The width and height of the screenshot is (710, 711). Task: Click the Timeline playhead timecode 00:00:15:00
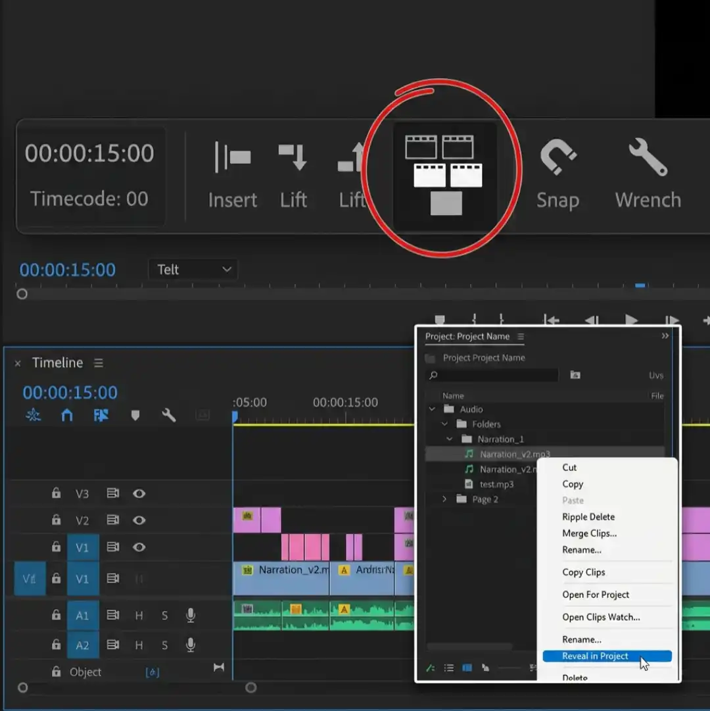pos(70,392)
